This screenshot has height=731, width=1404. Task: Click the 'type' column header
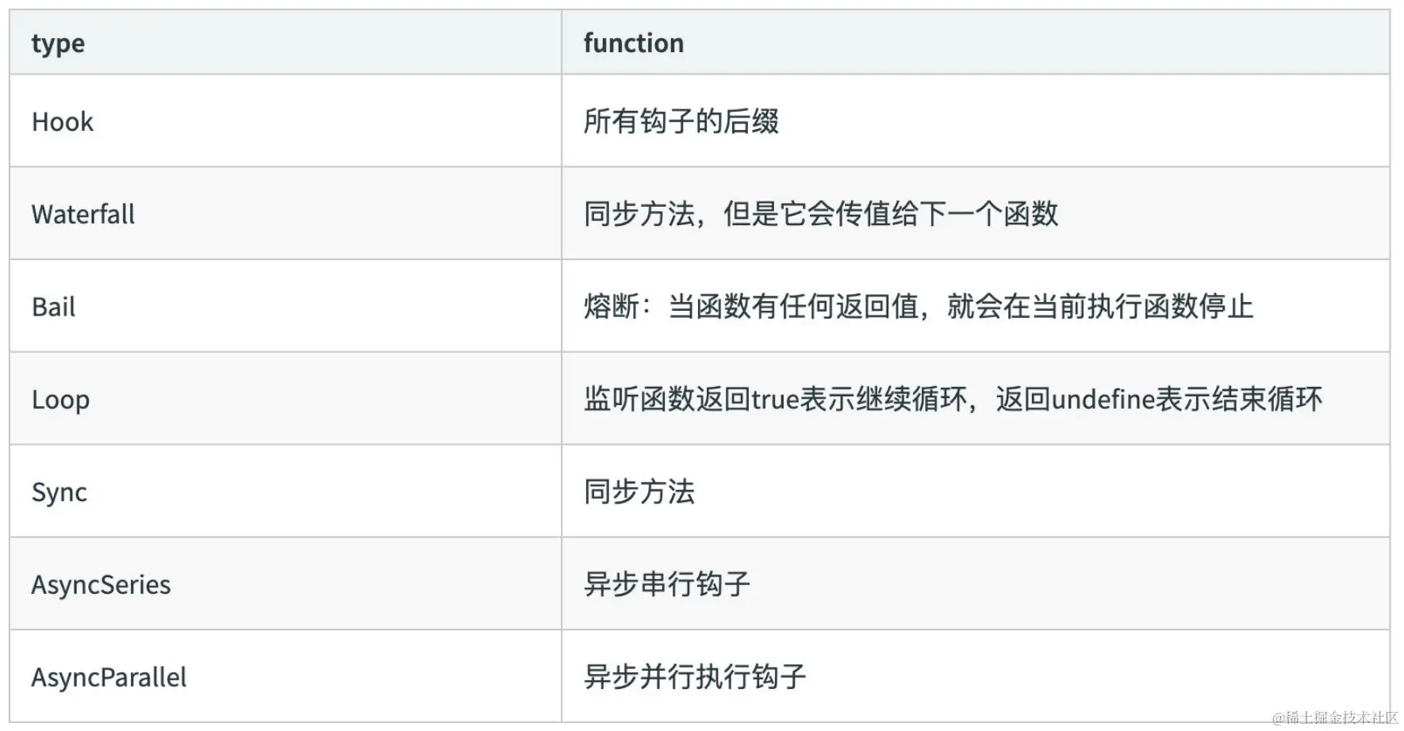click(x=286, y=43)
